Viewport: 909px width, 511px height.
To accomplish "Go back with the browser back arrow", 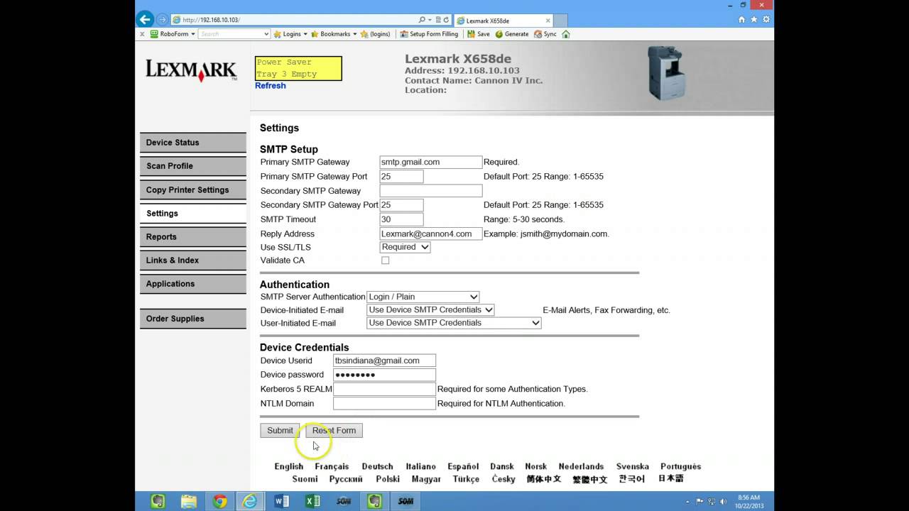I will (x=145, y=20).
